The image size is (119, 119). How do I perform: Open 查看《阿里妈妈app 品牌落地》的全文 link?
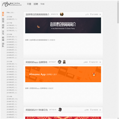(39, 88)
